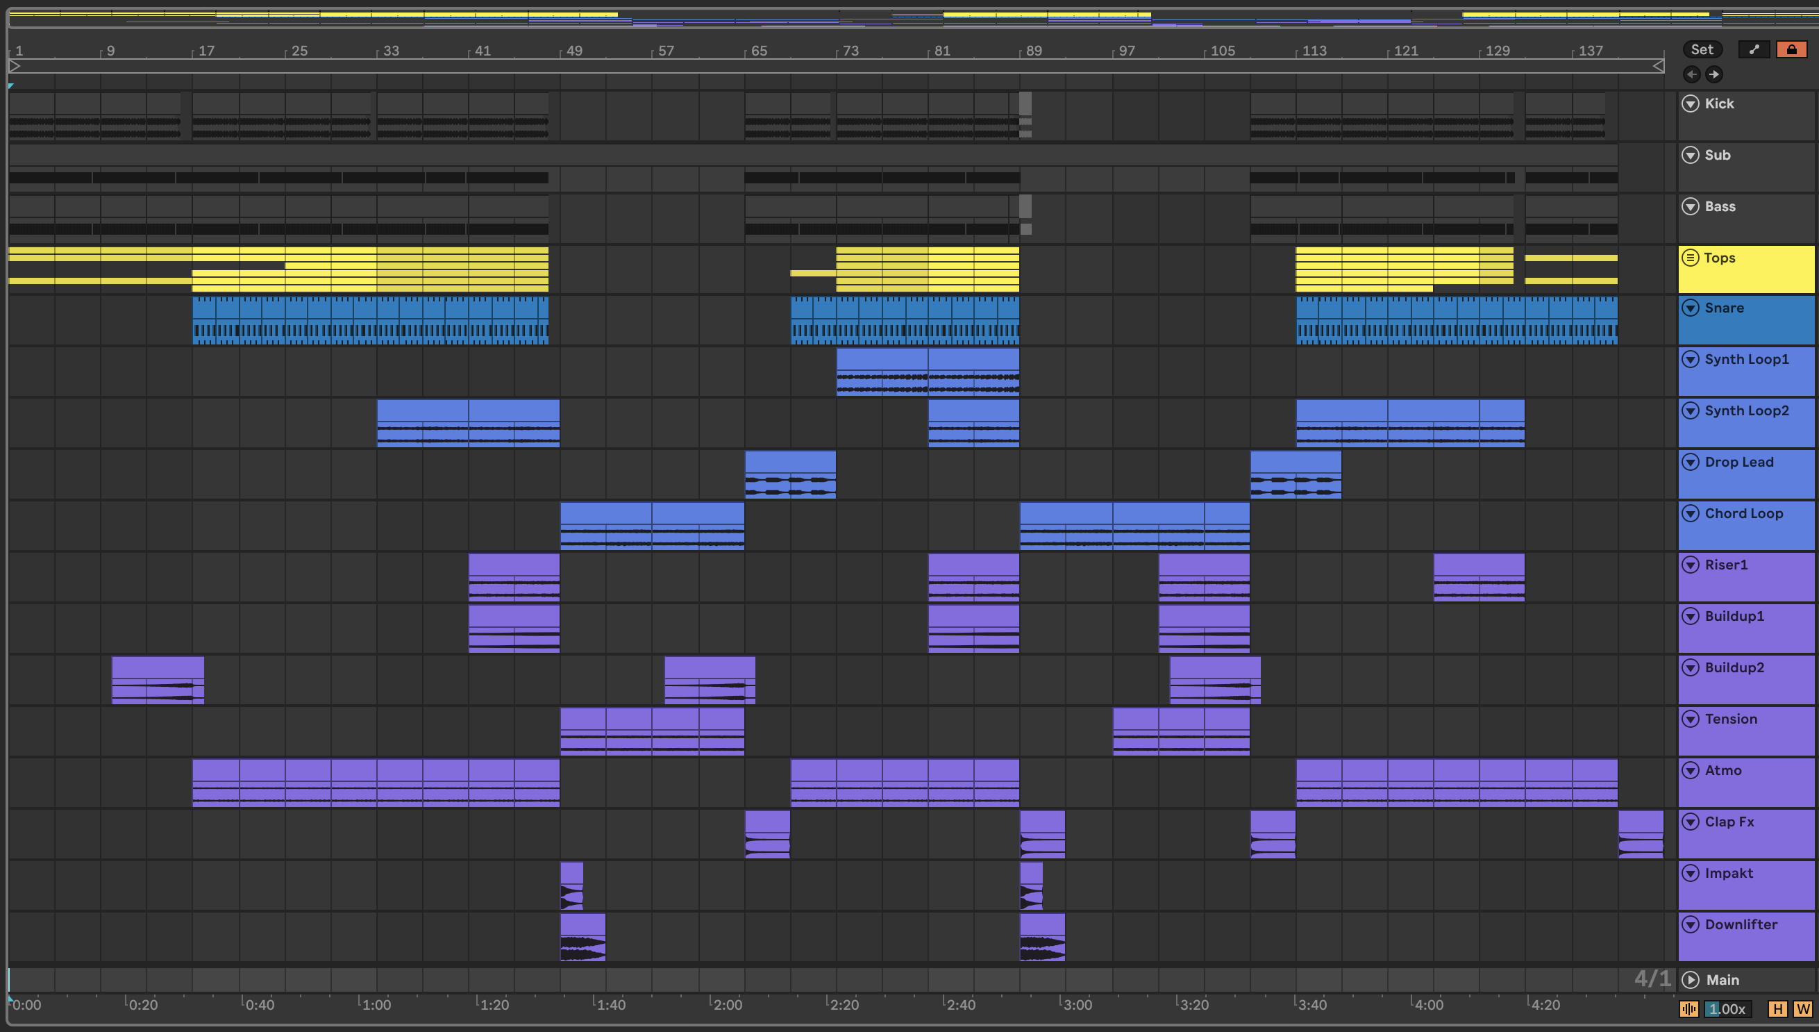Image resolution: width=1819 pixels, height=1032 pixels.
Task: Click bar 65 on the ruler
Action: click(x=758, y=51)
